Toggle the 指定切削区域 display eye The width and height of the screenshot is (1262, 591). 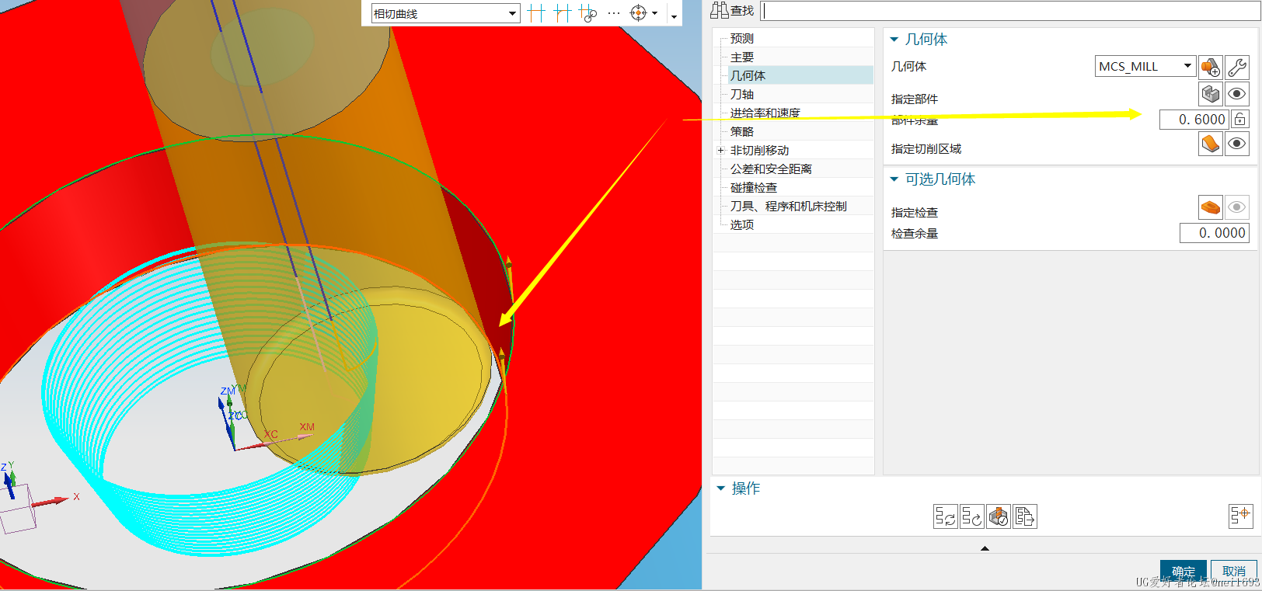tap(1237, 144)
